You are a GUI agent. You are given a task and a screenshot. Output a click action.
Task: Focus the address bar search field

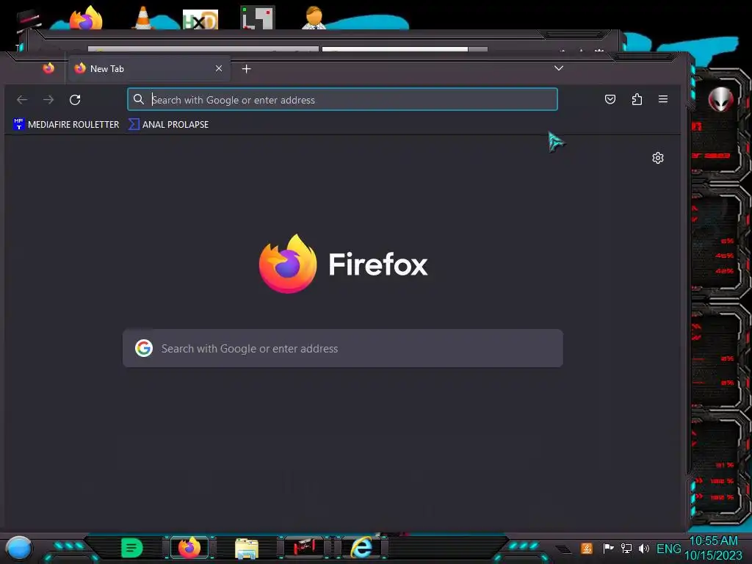click(x=342, y=99)
